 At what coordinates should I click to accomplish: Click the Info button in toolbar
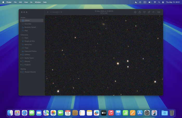coord(135,12)
